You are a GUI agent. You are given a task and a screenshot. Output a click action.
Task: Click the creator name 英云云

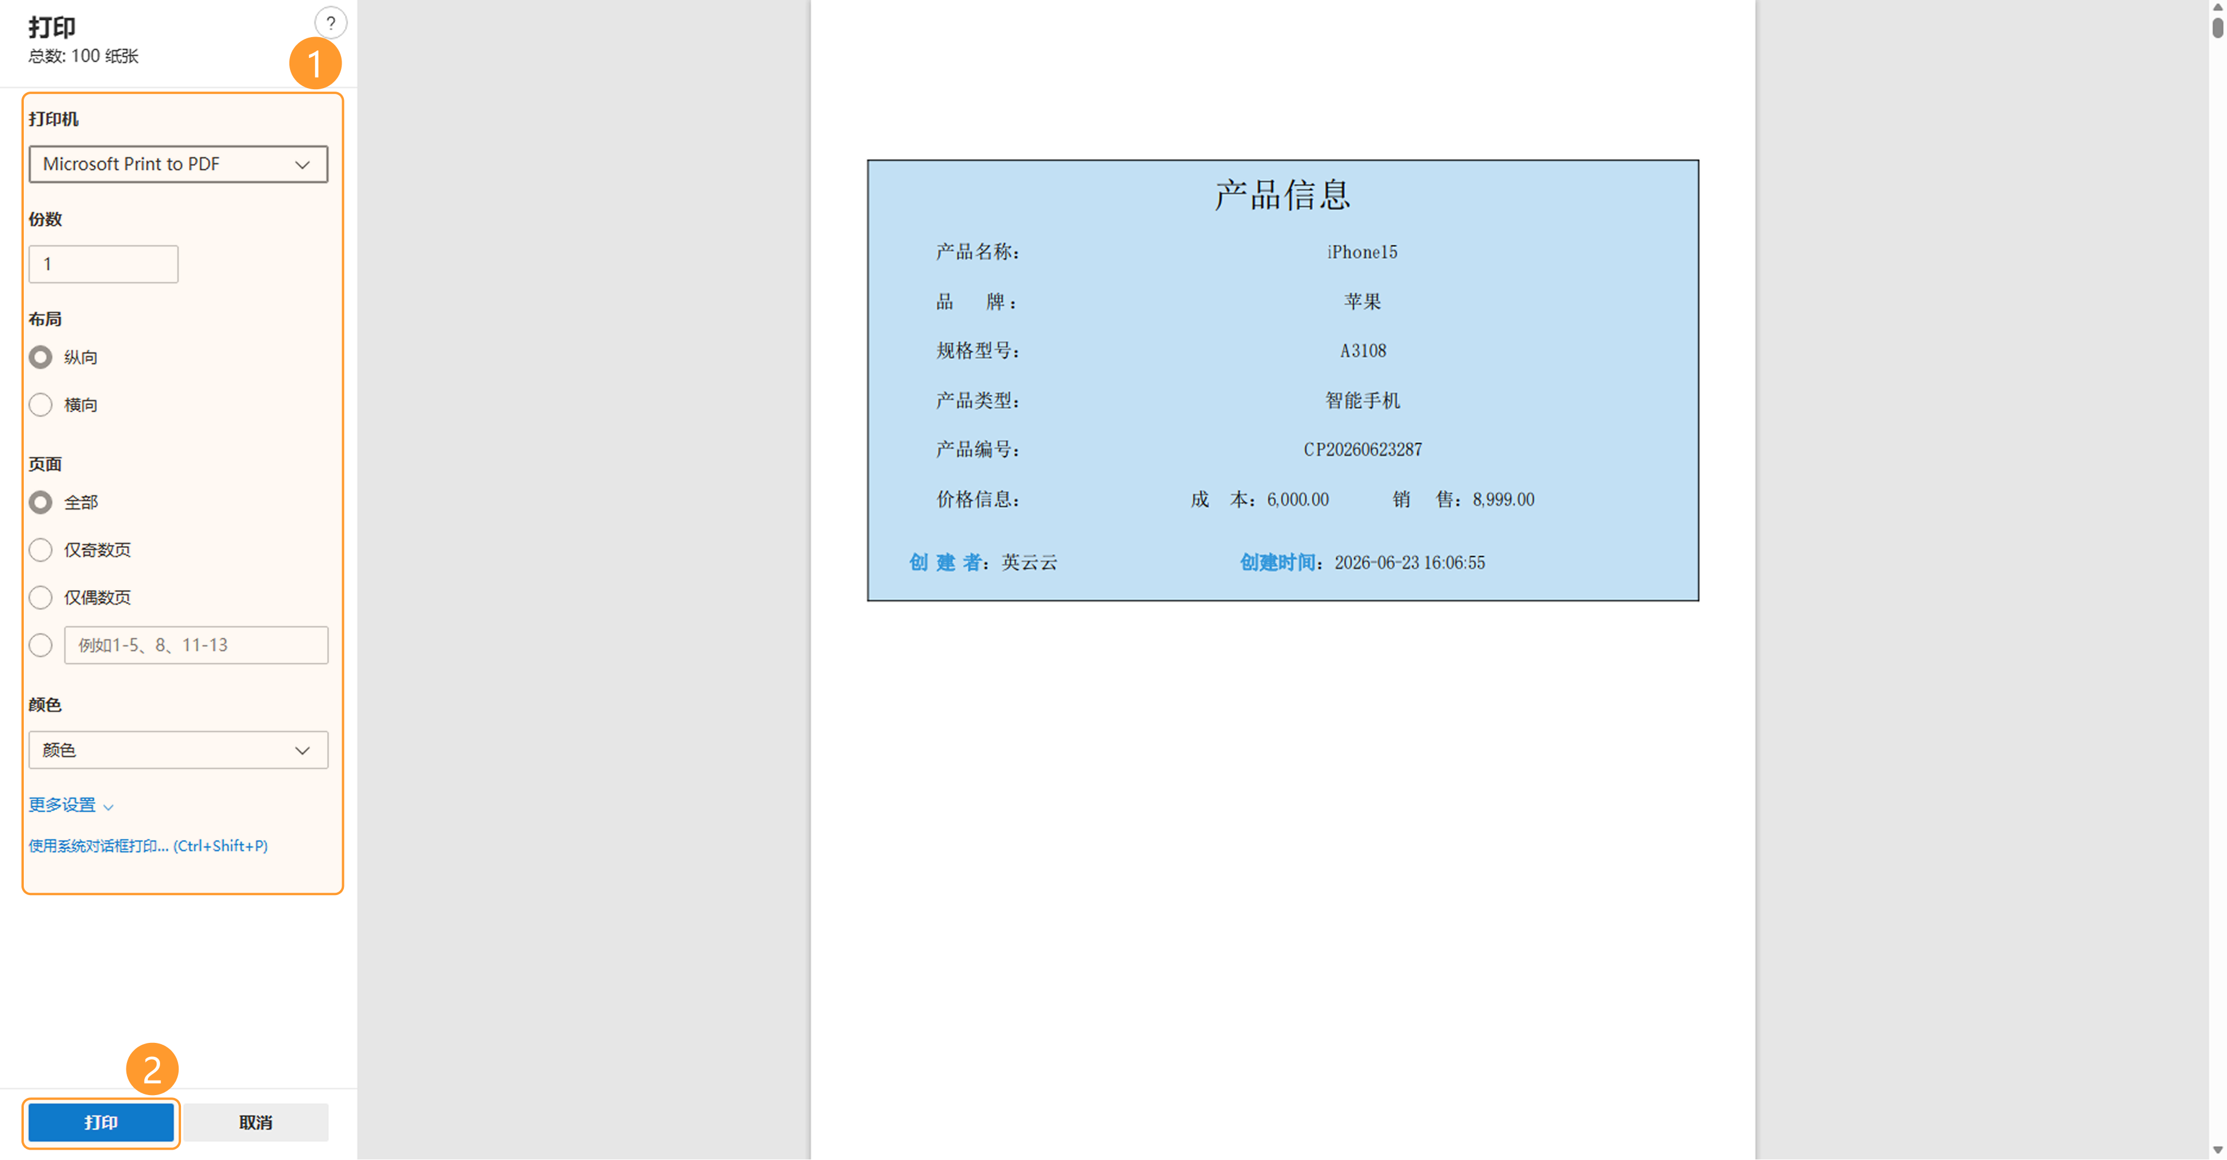coord(1029,563)
